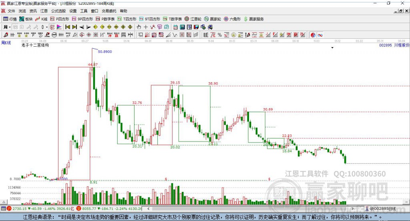
Task: Click the volume panel collapse triangle
Action: pos(4,202)
